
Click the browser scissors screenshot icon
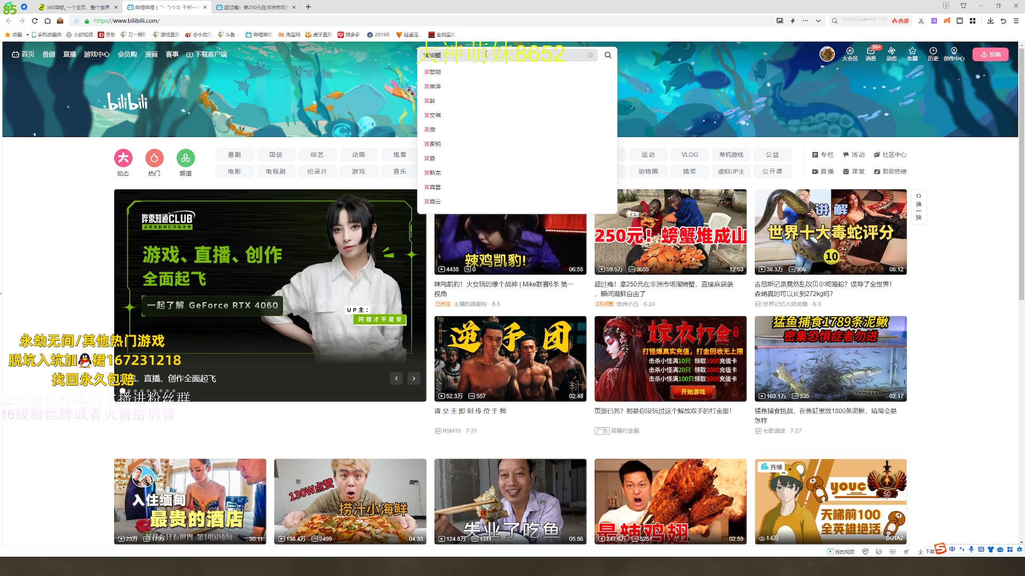(921, 21)
